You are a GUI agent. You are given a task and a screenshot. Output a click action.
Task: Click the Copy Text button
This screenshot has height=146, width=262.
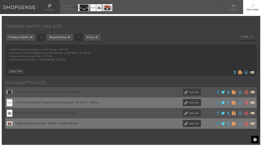pos(16,71)
